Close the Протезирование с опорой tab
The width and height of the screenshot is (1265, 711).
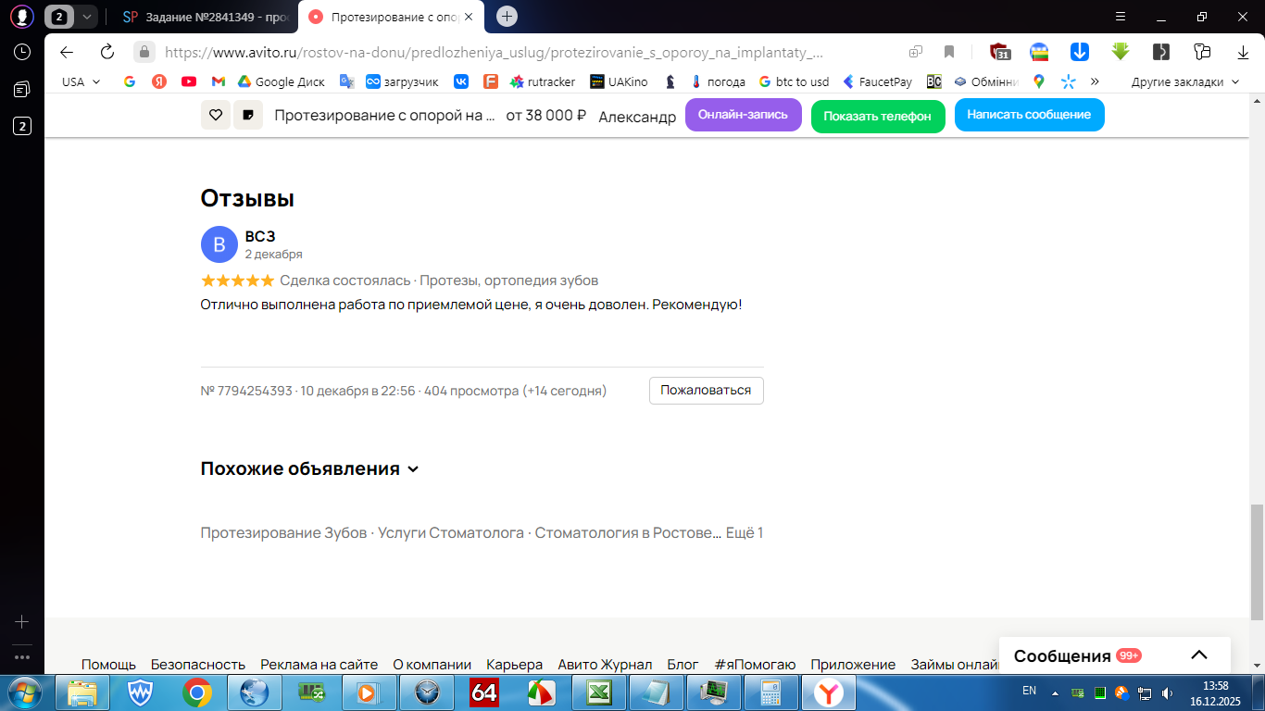pyautogui.click(x=469, y=17)
